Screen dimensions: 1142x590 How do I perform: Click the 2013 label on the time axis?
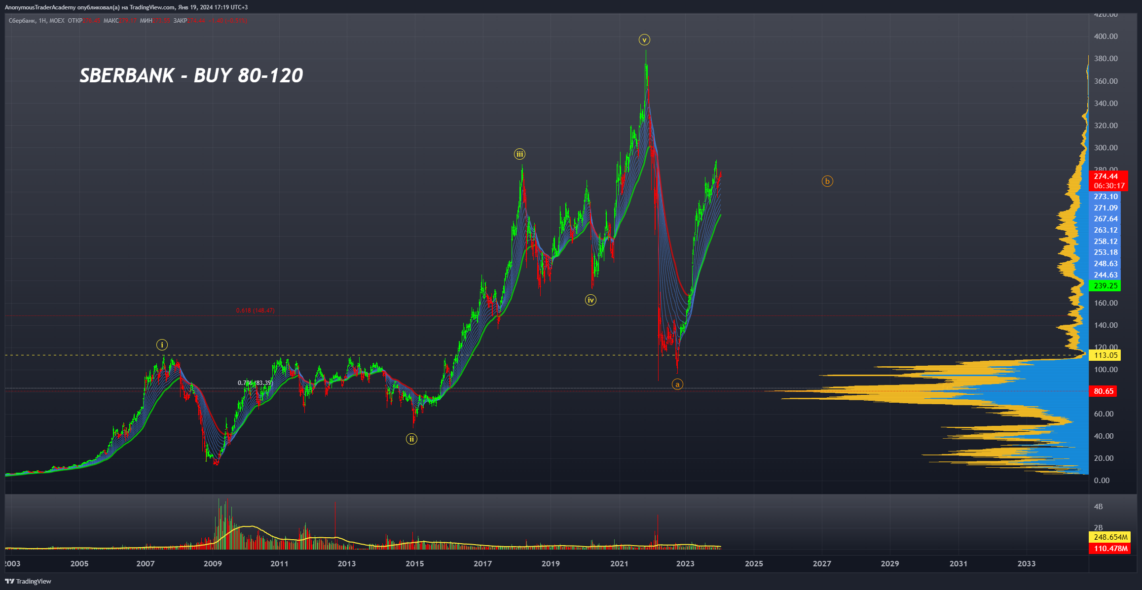346,564
